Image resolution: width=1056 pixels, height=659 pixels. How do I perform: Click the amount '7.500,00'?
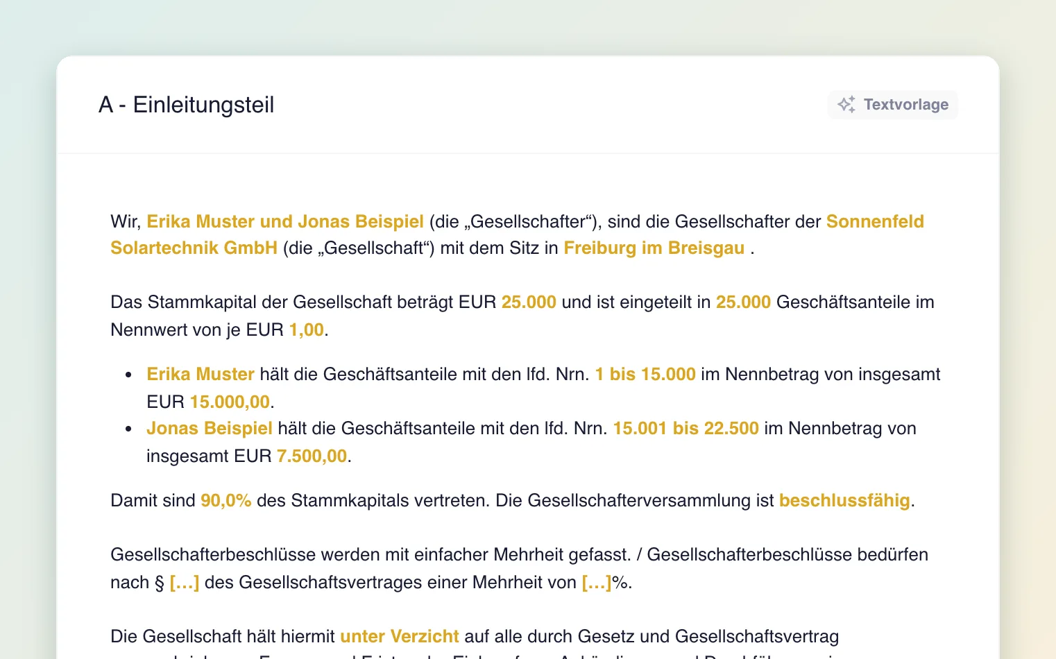(312, 456)
